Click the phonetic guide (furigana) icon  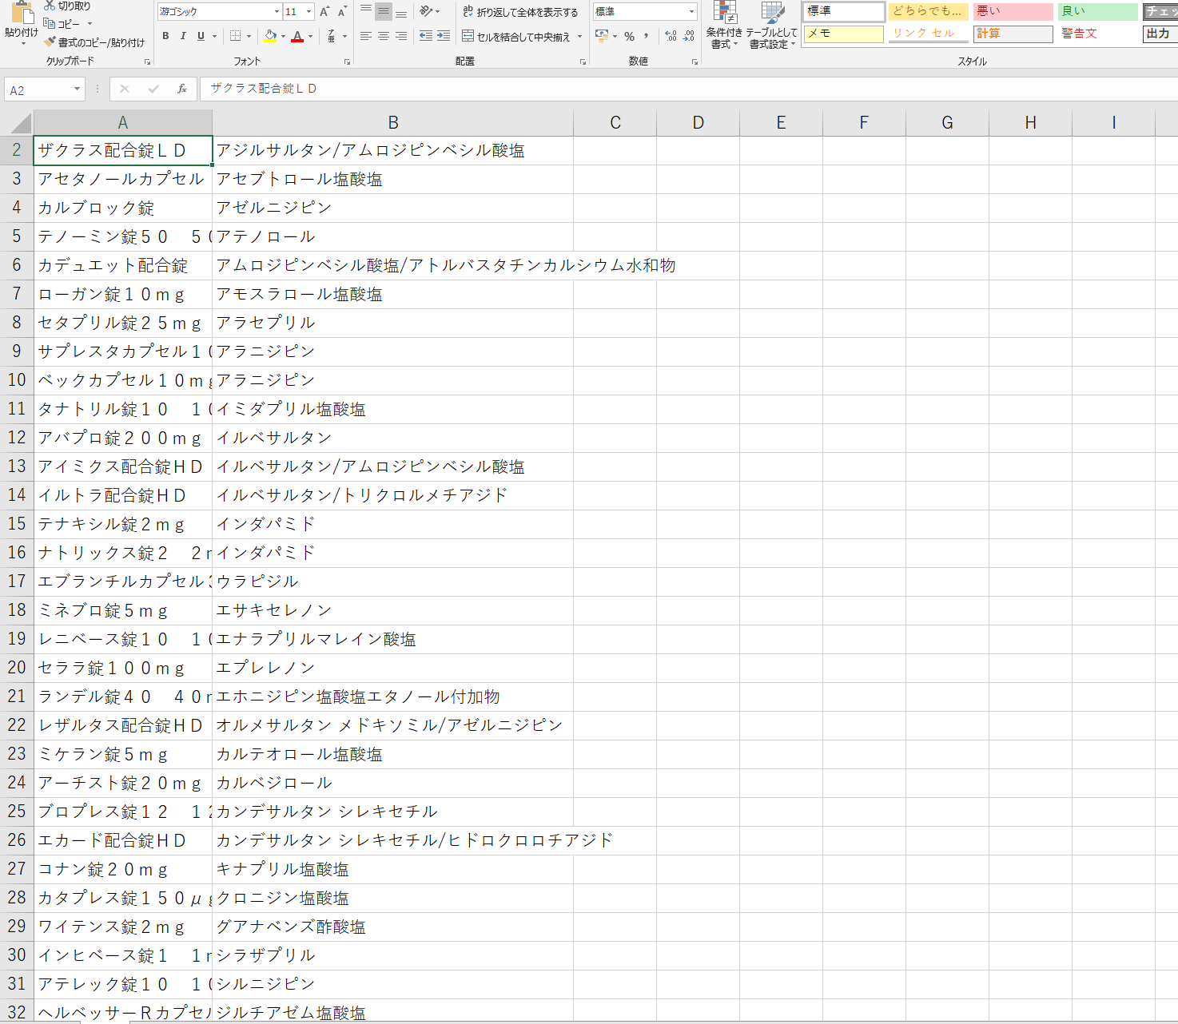point(332,36)
